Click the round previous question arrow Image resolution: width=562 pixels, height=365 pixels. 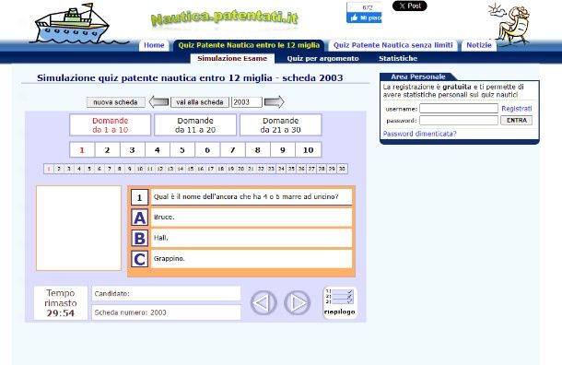tap(263, 303)
